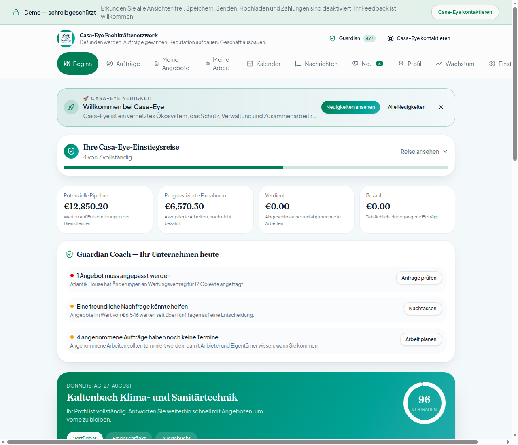518x445 pixels.
Task: Open the Wachstum tab
Action: [455, 64]
